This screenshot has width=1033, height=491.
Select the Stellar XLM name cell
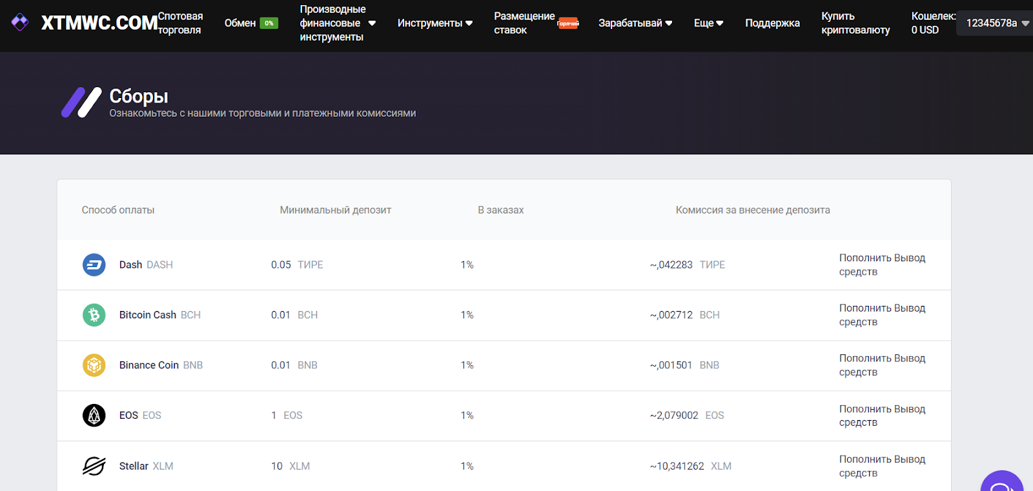coord(146,466)
